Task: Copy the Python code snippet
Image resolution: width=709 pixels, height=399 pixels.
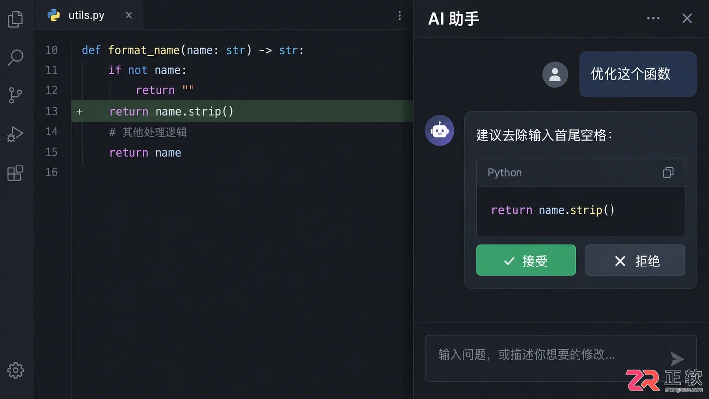Action: point(668,172)
